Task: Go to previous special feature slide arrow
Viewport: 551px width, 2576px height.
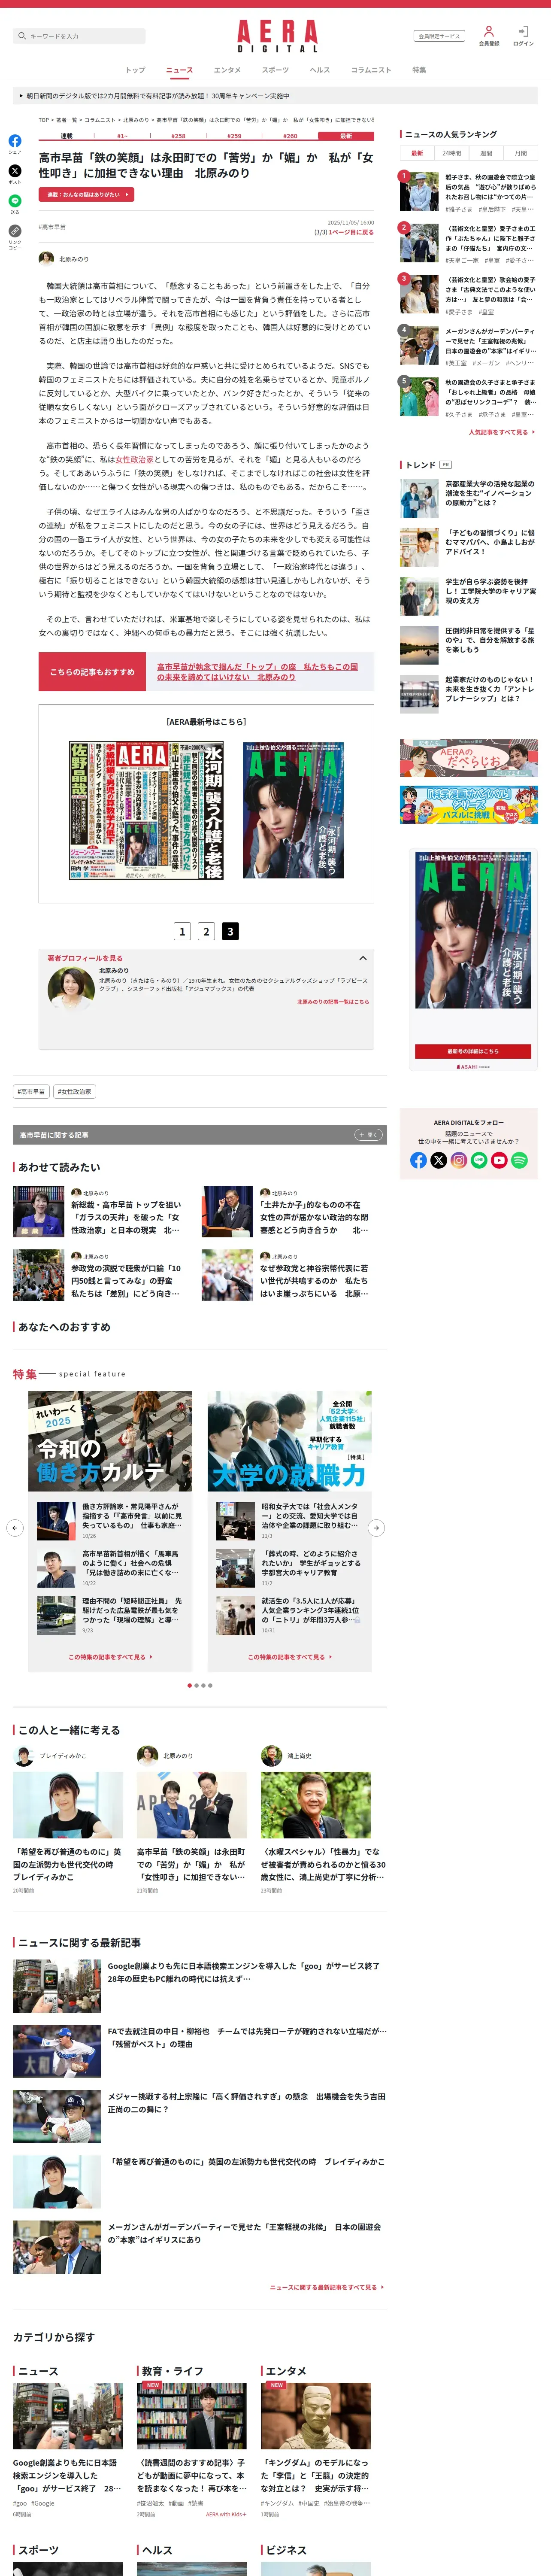Action: point(14,1528)
